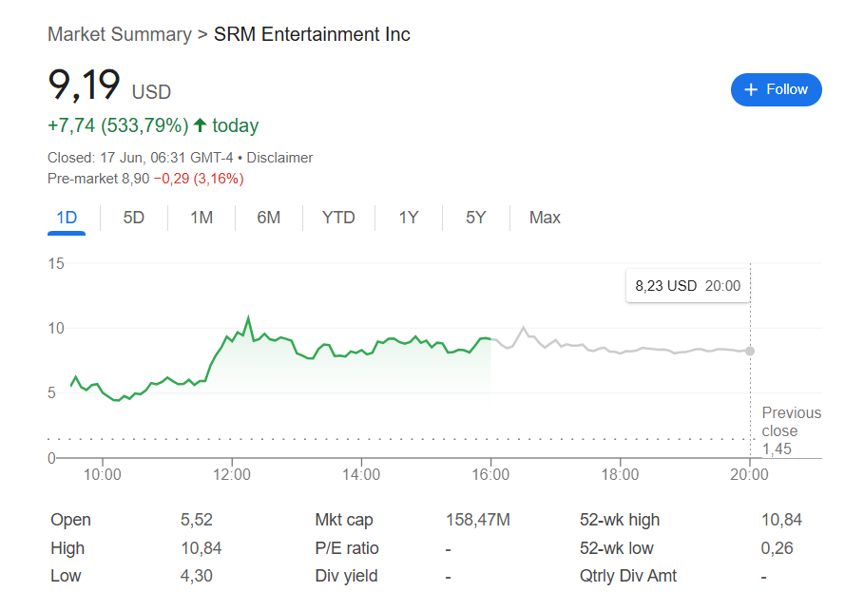Screen dimensions: 864x611
Task: Click the 52-wk low value 0,26
Action: (x=777, y=548)
